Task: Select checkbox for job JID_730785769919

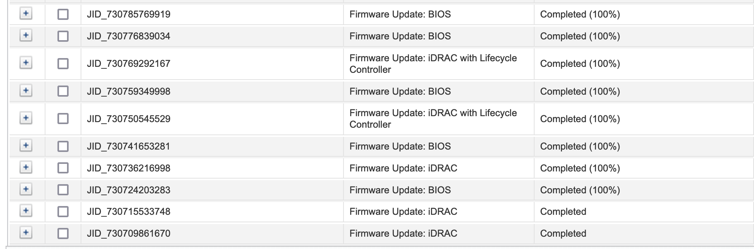Action: click(63, 14)
